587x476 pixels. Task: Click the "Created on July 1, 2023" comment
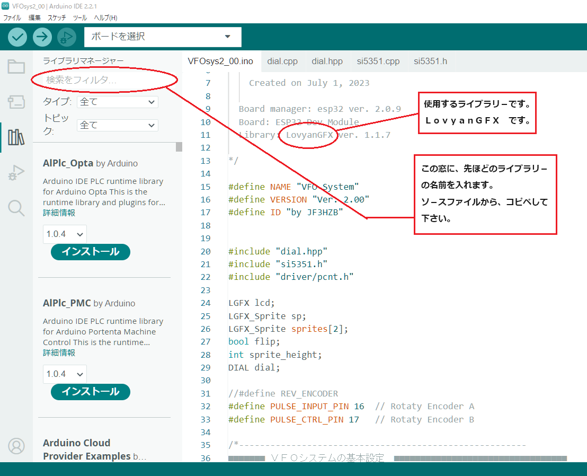pyautogui.click(x=309, y=83)
